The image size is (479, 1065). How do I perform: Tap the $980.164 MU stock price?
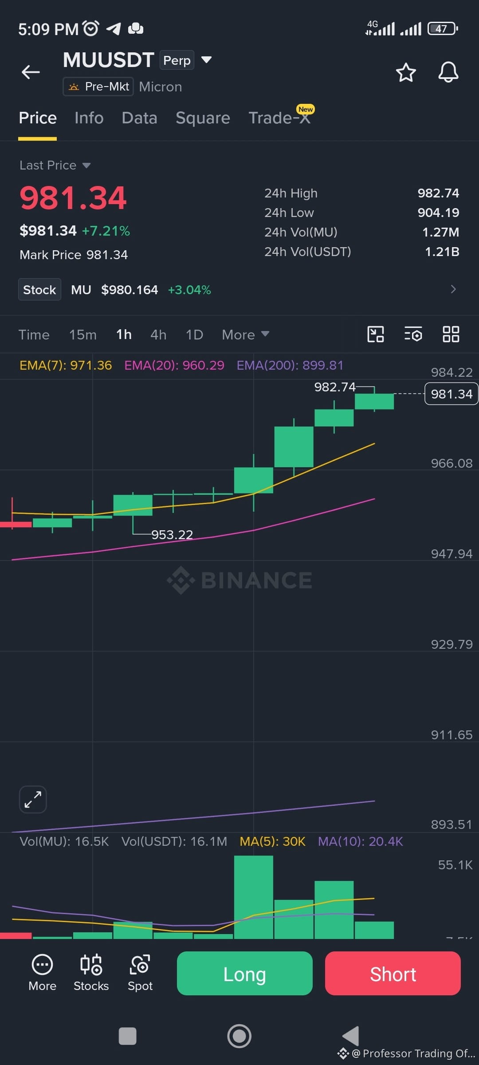(x=130, y=290)
